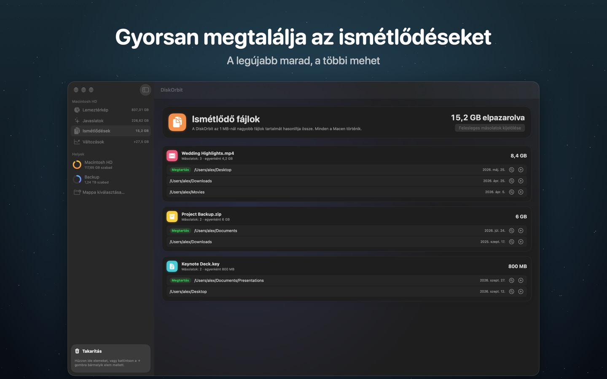
Task: Click the red close window button
Action: pyautogui.click(x=76, y=90)
